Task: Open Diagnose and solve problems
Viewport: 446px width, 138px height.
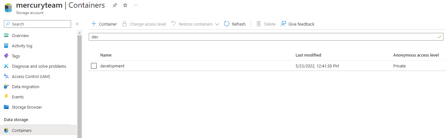Action: click(x=38, y=66)
